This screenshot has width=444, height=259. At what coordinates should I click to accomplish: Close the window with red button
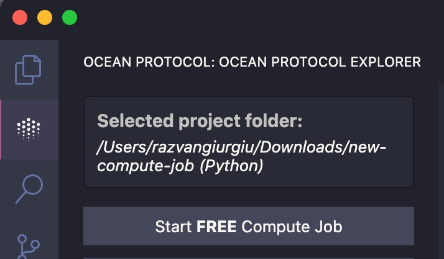(x=20, y=17)
